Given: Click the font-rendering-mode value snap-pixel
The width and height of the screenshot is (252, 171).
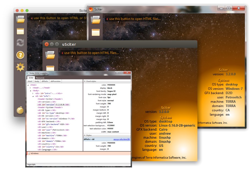Looking at the screenshot, I should tap(112, 94).
